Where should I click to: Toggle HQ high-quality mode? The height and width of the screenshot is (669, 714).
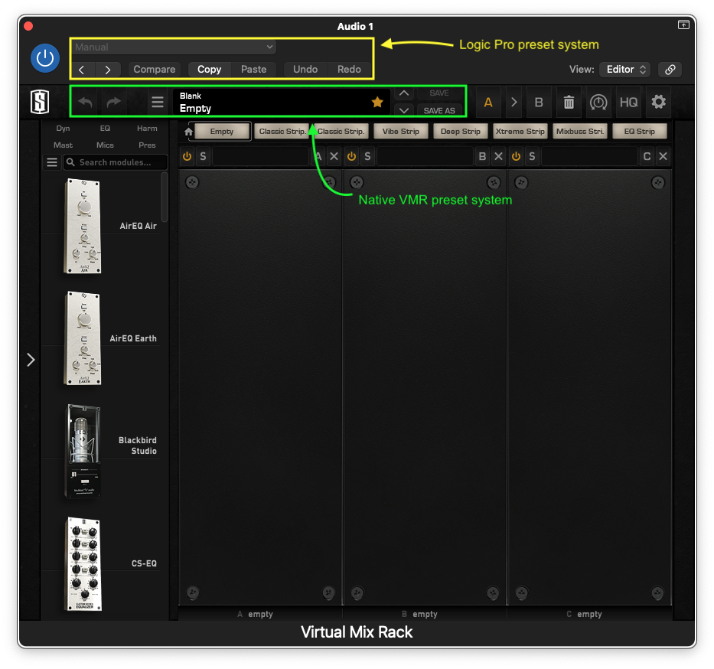[628, 102]
